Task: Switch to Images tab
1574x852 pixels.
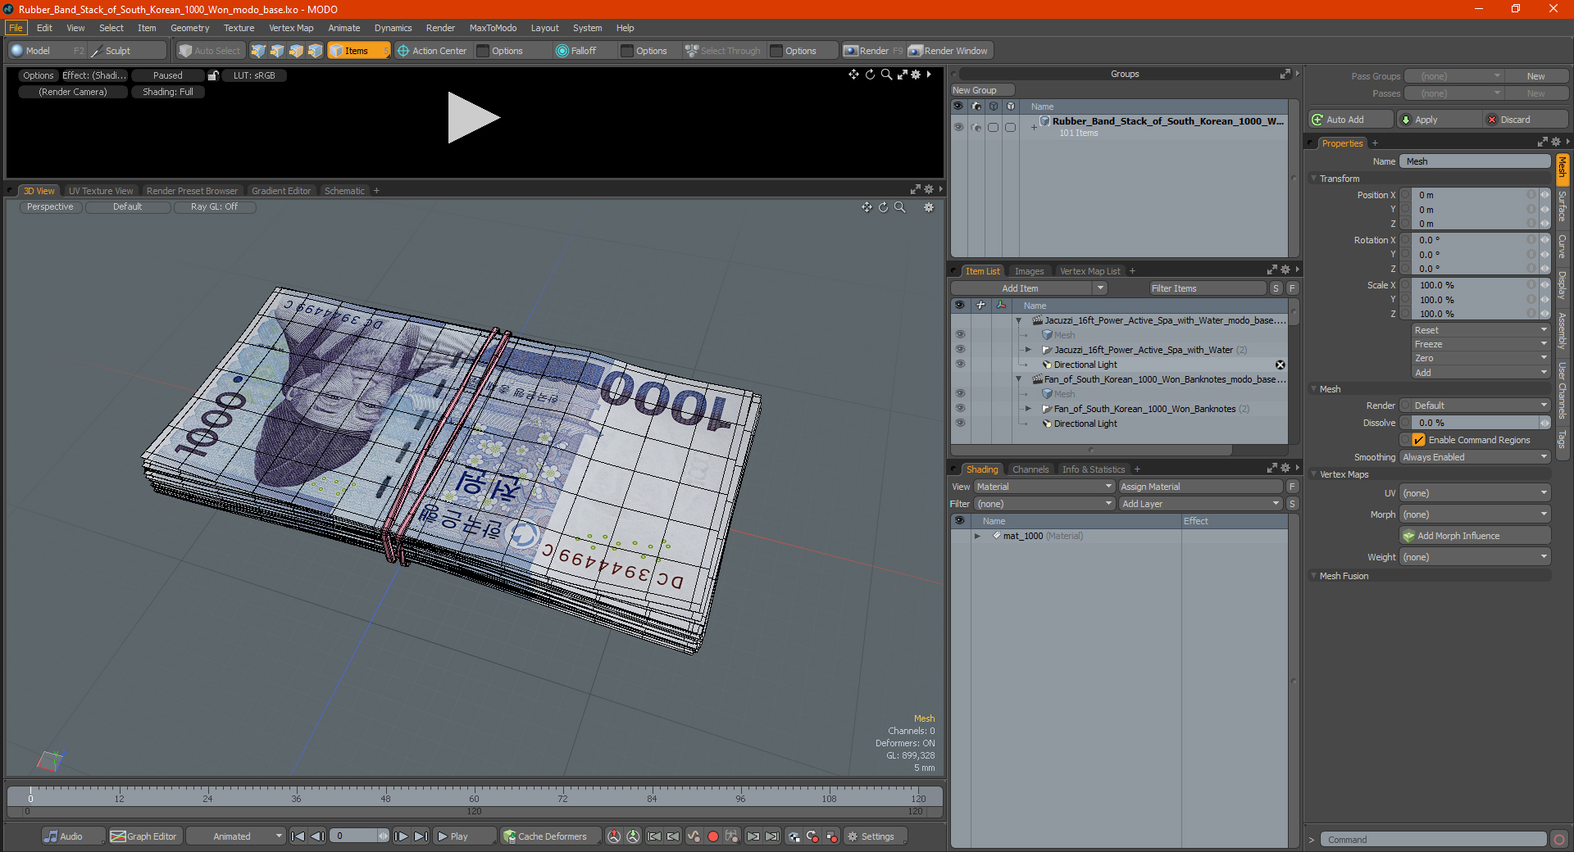Action: coord(1029,271)
